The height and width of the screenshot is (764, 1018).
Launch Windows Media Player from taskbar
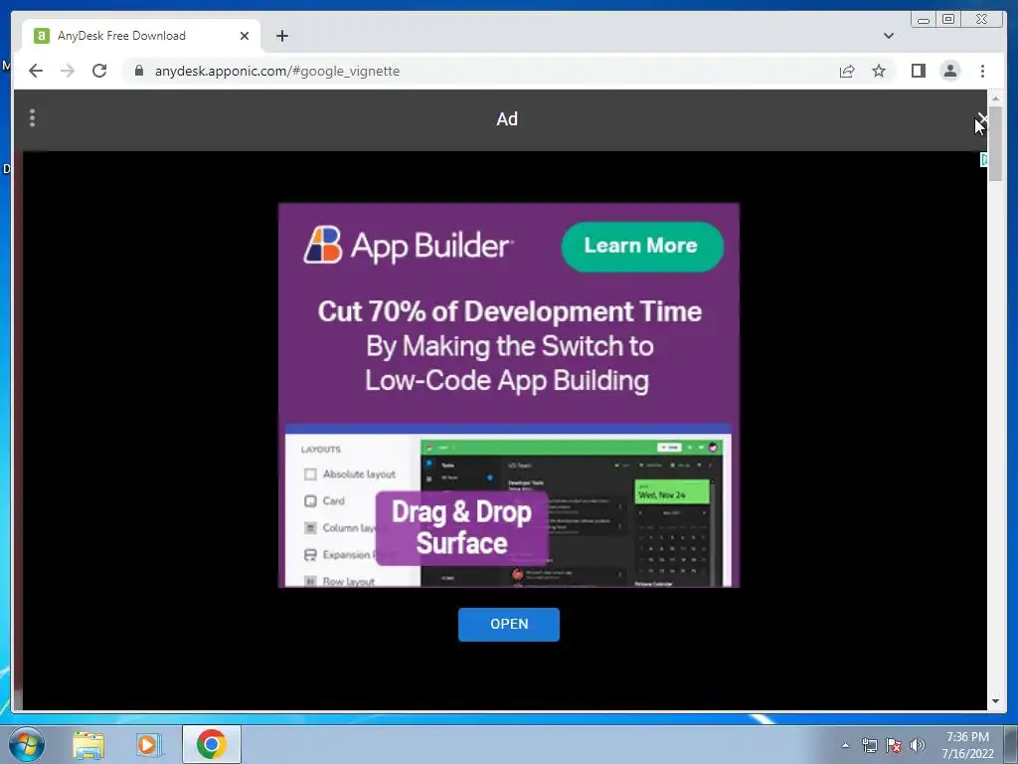click(148, 745)
